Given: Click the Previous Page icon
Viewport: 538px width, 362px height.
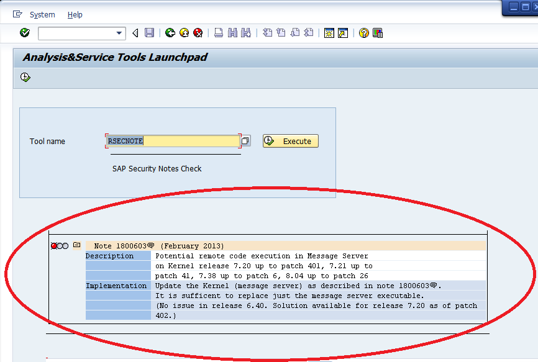Looking at the screenshot, I should [281, 33].
